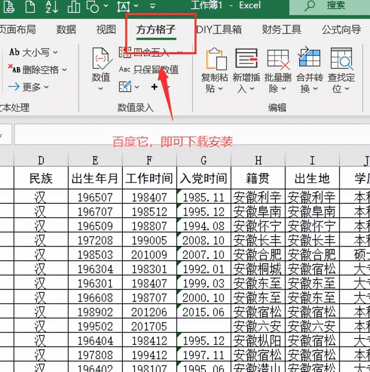
Task: Select the cell containing 201705
Action: 150,326
